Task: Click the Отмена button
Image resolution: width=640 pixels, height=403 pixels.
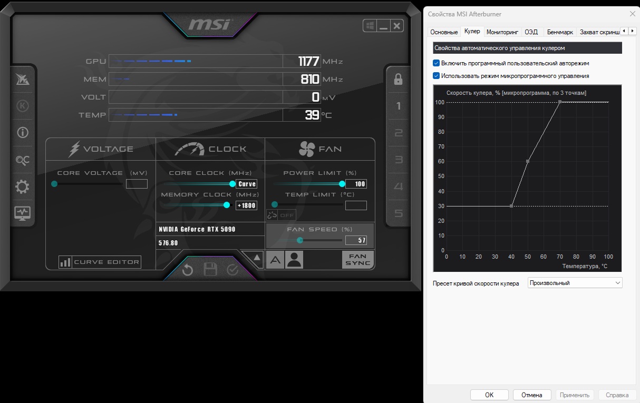Action: click(531, 395)
